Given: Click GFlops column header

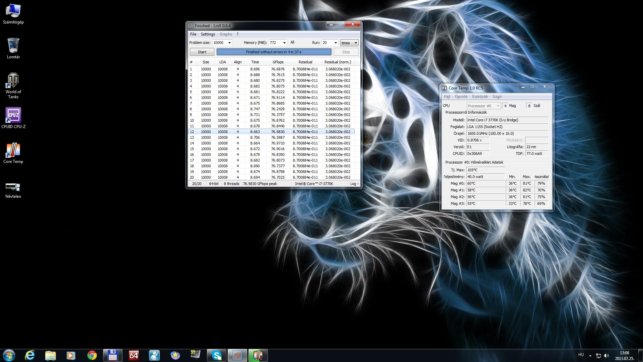Looking at the screenshot, I should pos(278,62).
